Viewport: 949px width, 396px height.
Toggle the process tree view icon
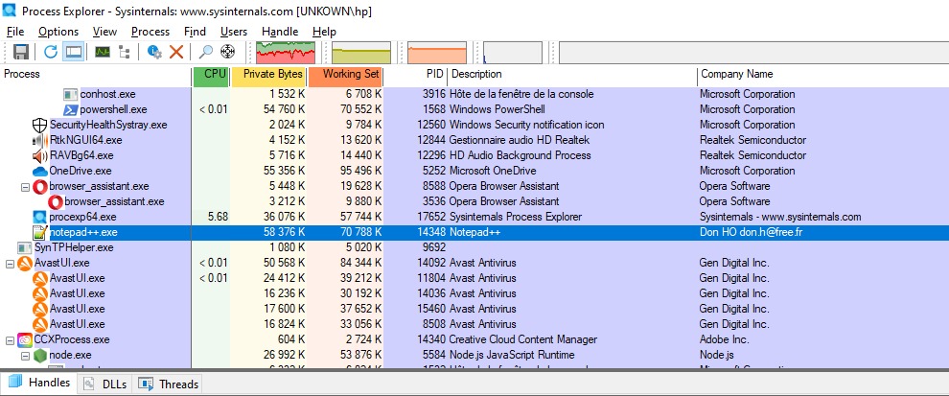(124, 52)
